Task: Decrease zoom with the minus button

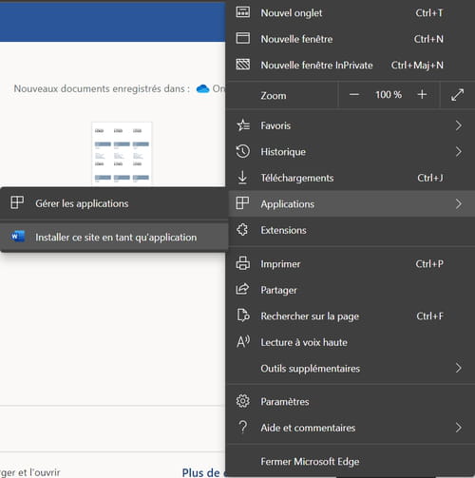Action: point(354,94)
